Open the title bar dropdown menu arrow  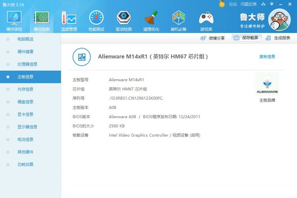(272, 4)
